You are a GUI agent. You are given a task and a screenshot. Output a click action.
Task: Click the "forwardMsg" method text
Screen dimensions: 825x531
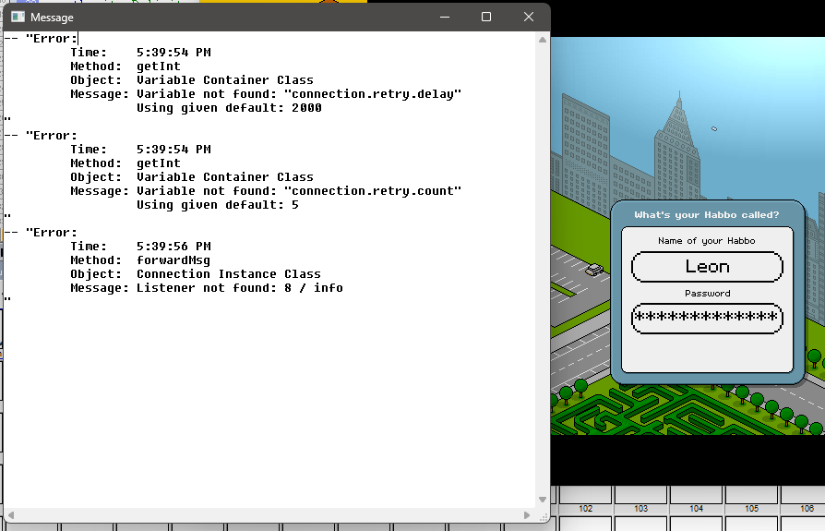pos(173,260)
